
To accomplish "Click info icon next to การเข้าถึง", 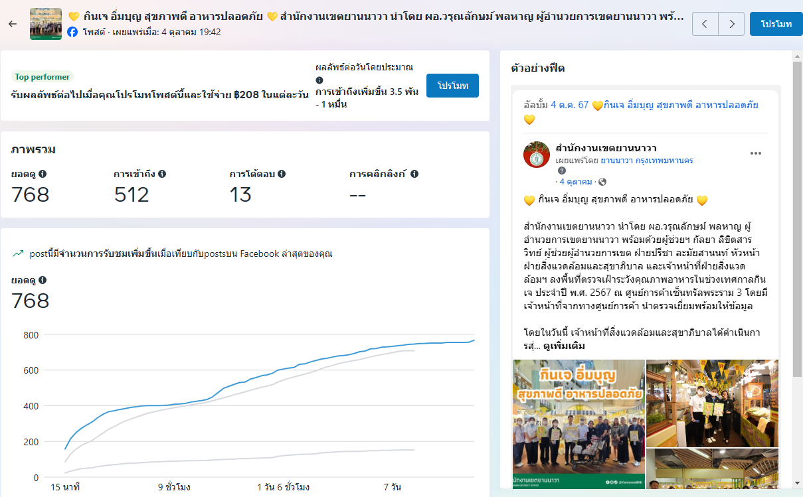I will 162,174.
